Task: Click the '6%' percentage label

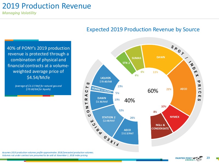Action: tap(142, 72)
